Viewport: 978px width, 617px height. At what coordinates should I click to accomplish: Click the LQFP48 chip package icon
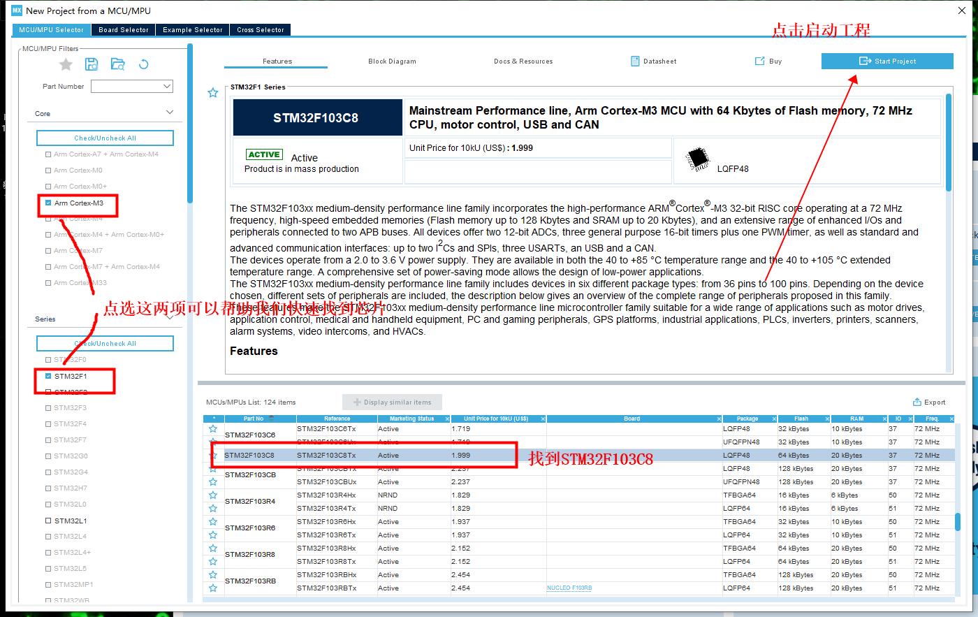pyautogui.click(x=697, y=159)
